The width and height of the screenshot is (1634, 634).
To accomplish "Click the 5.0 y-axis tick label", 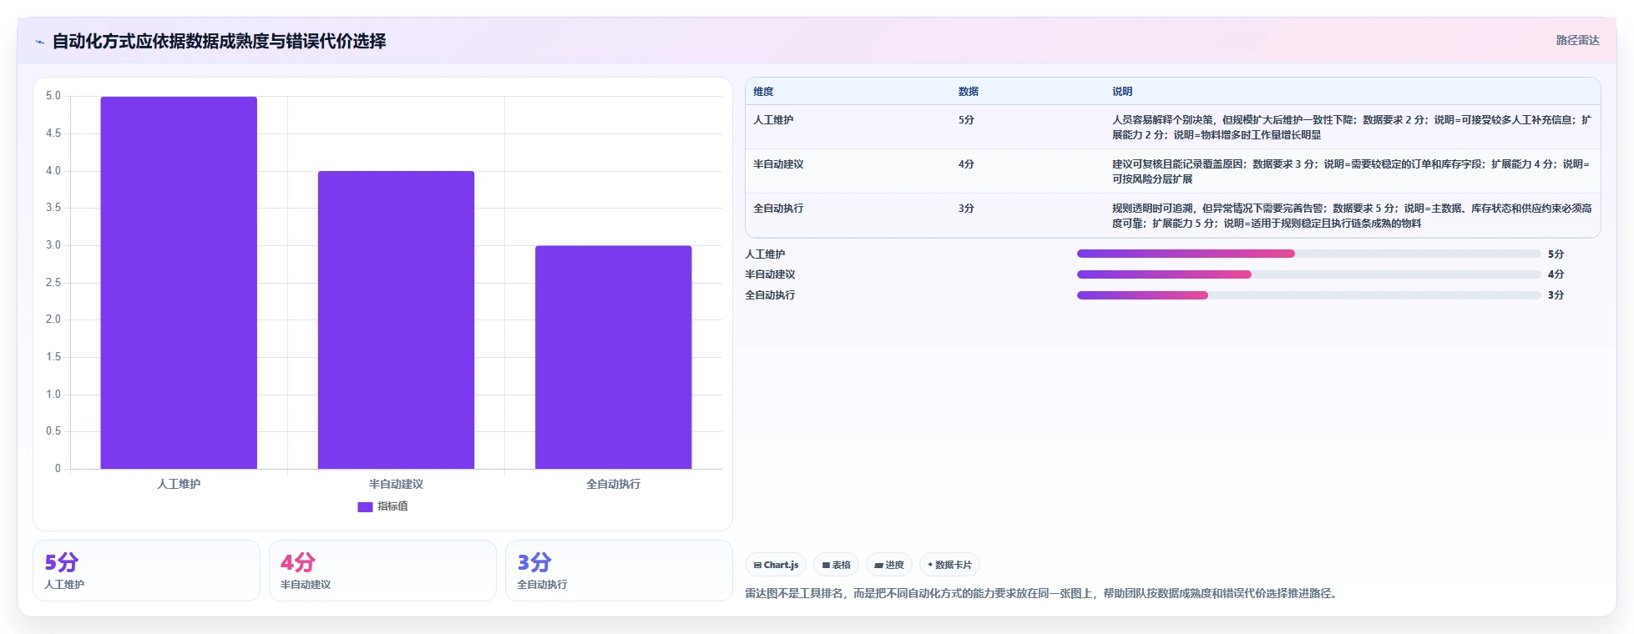I will pos(53,96).
